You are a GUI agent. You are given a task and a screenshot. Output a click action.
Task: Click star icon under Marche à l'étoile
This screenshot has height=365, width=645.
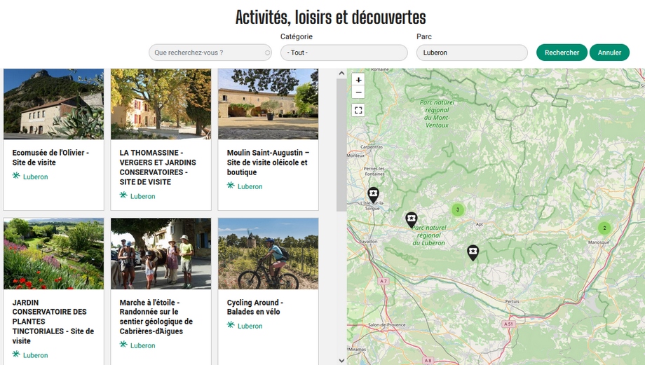point(123,345)
